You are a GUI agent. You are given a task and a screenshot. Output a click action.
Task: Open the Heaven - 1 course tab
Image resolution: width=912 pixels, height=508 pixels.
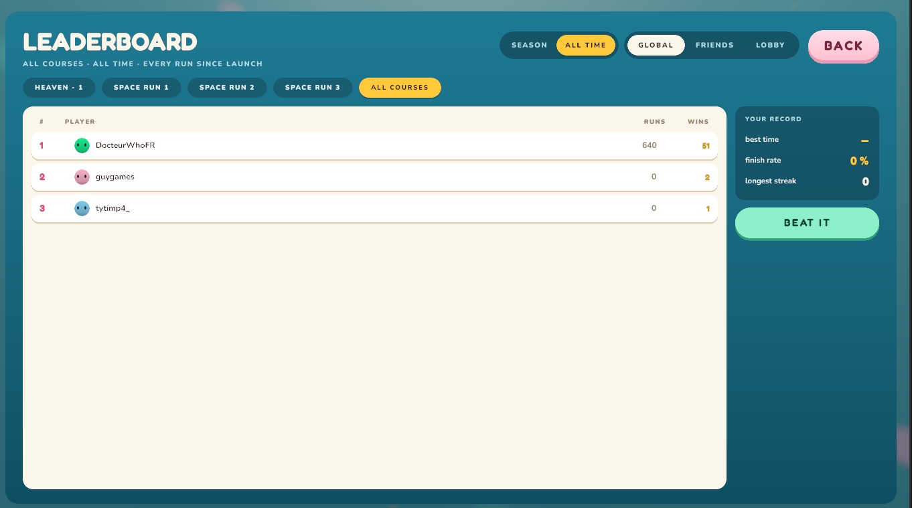(59, 88)
